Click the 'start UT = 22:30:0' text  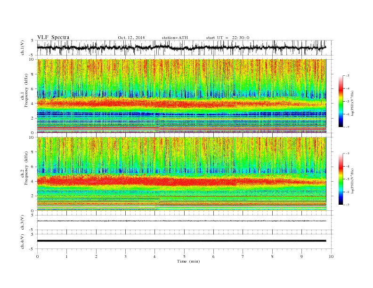click(x=227, y=38)
